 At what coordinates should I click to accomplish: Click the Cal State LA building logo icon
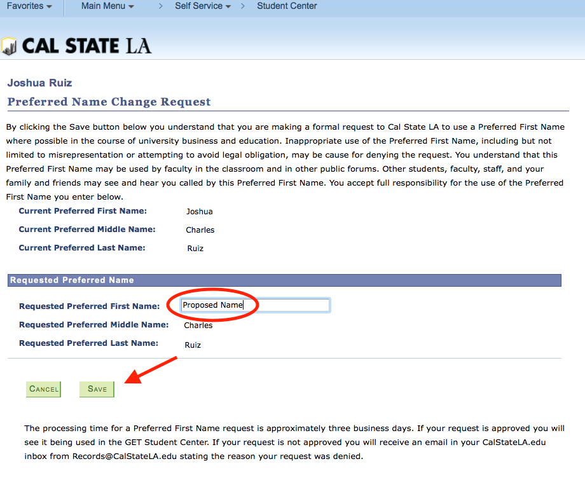[x=9, y=45]
